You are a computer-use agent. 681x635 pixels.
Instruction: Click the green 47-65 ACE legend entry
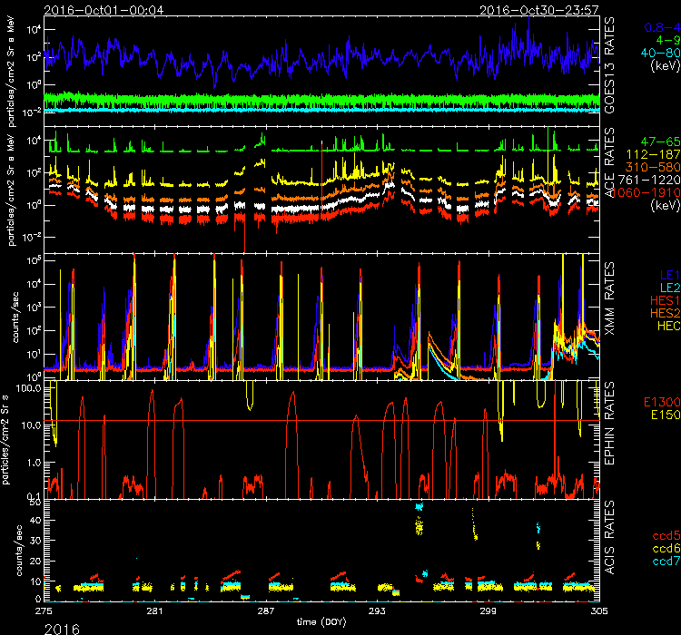pyautogui.click(x=661, y=142)
